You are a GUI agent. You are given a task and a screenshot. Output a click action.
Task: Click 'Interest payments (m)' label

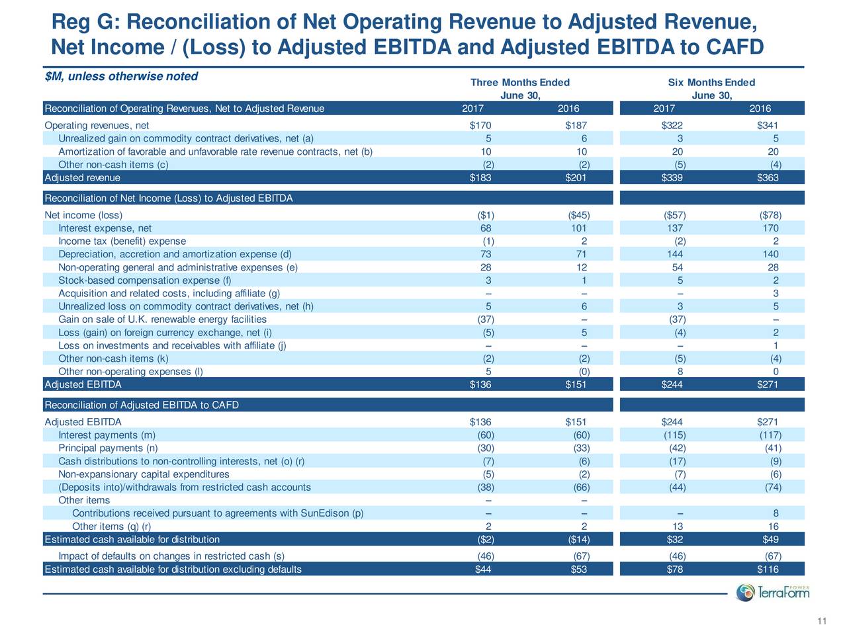coord(107,435)
